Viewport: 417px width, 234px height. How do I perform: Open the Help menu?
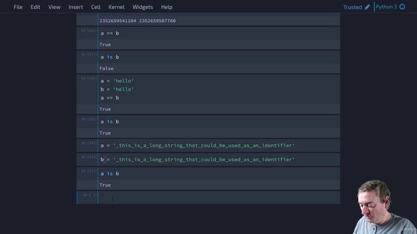point(167,7)
